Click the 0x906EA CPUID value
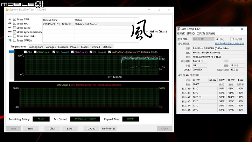This screenshot has width=252, height=142. (199, 69)
